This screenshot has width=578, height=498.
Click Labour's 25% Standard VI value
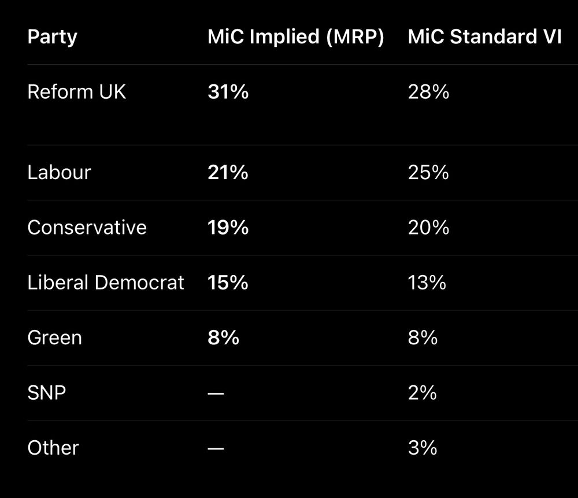point(428,172)
